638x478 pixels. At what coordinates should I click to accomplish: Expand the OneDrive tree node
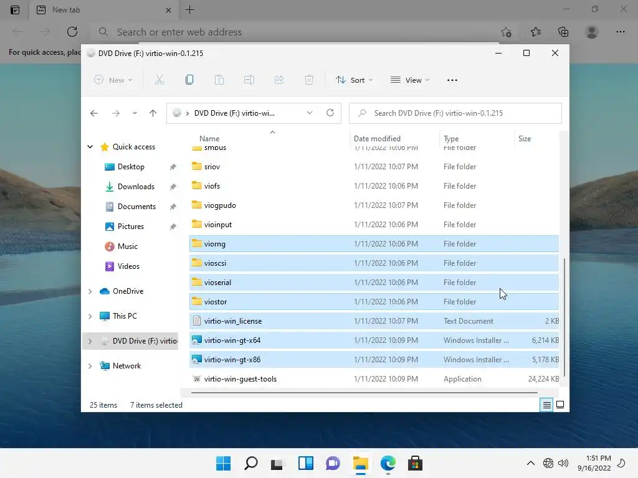[90, 291]
